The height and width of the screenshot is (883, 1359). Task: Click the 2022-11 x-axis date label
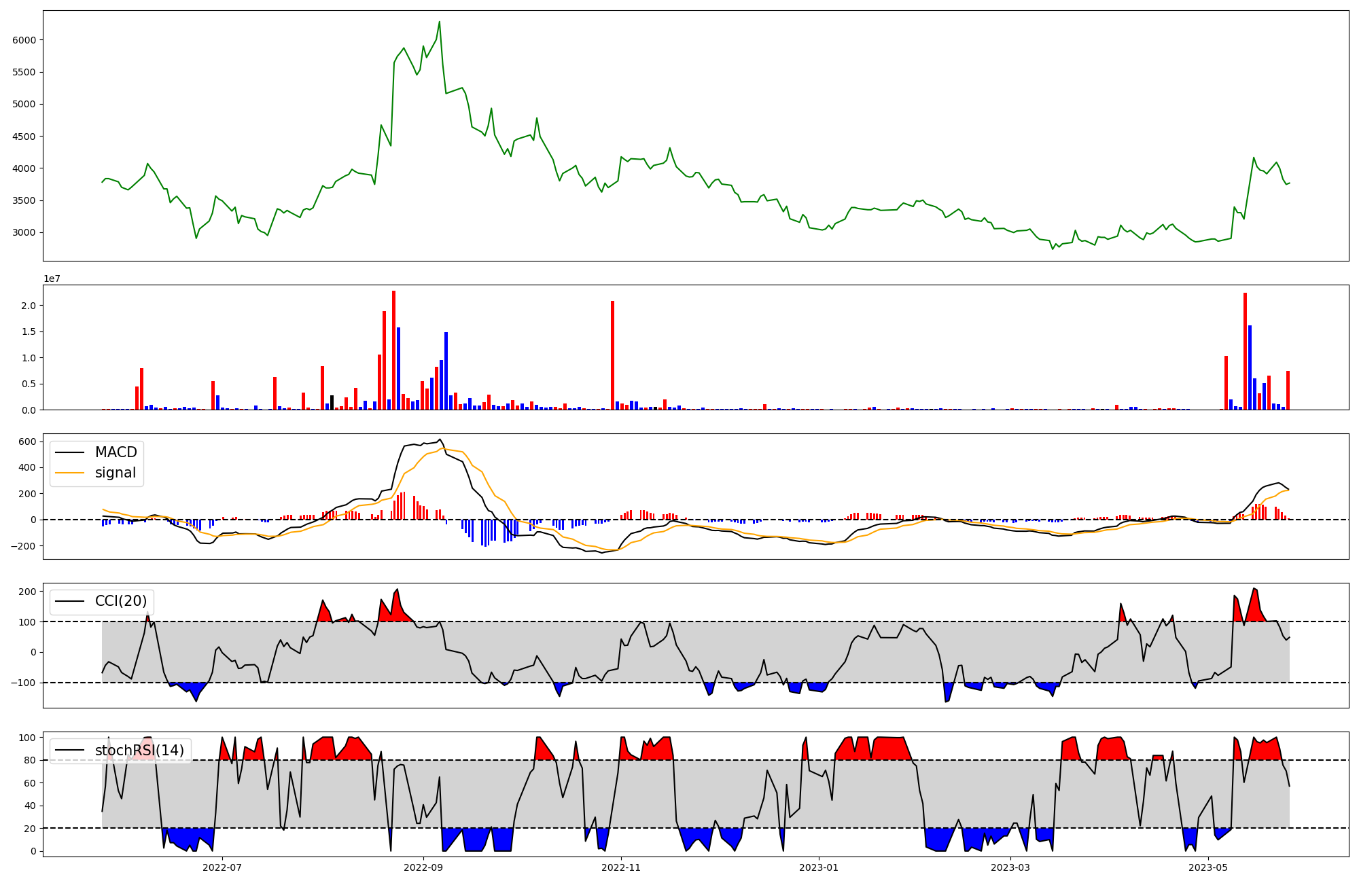[x=621, y=867]
